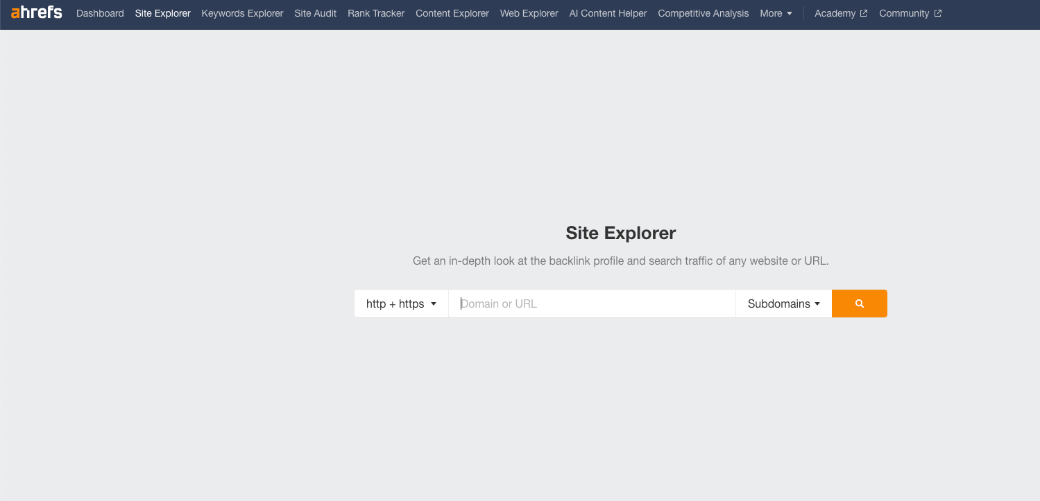This screenshot has width=1040, height=501.
Task: Open the Dashboard menu item
Action: coord(100,13)
